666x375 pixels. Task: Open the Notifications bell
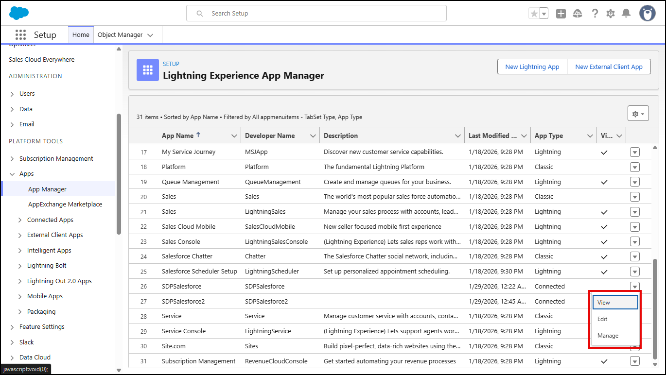coord(626,14)
